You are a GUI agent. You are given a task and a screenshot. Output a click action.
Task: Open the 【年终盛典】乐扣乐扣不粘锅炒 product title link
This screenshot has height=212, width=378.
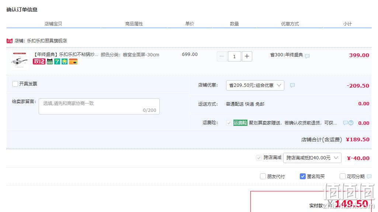point(65,54)
